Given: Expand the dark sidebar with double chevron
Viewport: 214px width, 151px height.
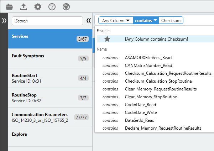Looking at the screenshot, I should point(4,21).
